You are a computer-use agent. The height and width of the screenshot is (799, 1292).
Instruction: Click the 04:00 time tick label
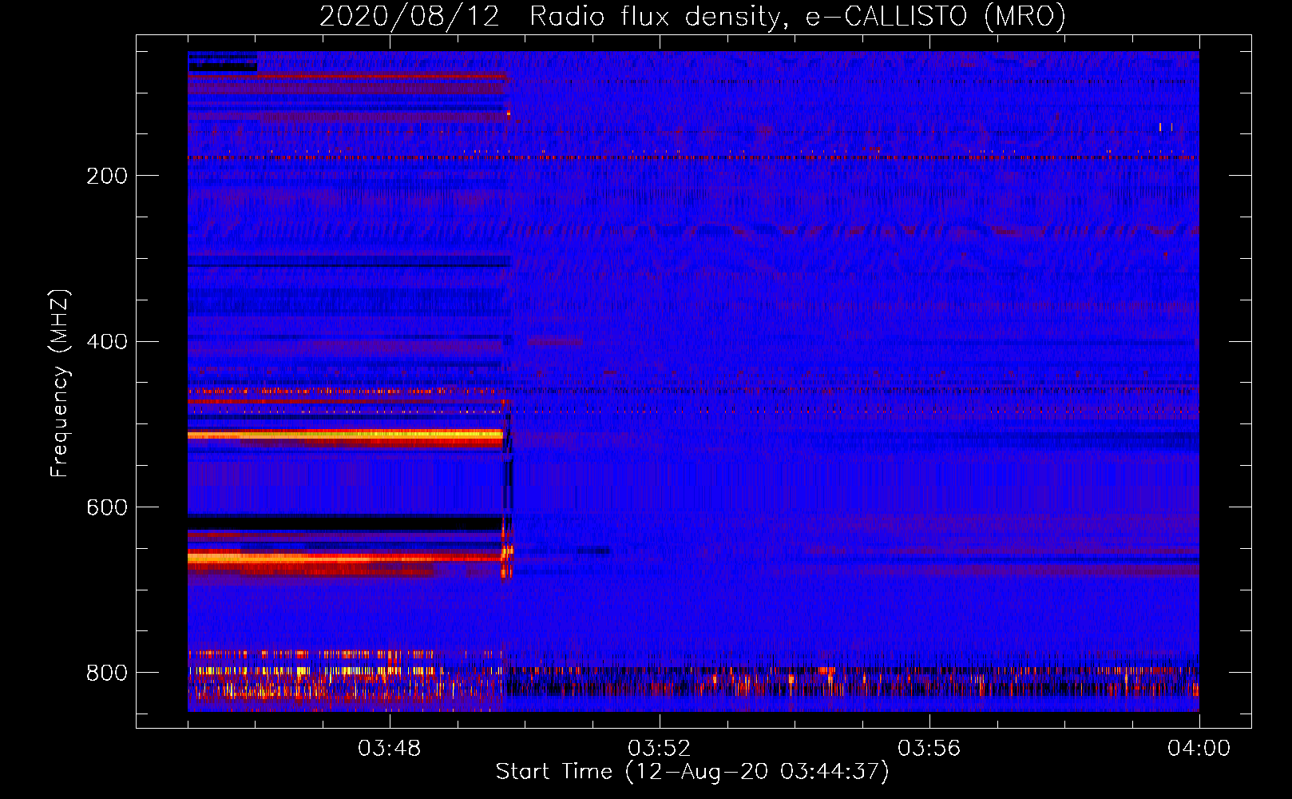tap(1199, 749)
